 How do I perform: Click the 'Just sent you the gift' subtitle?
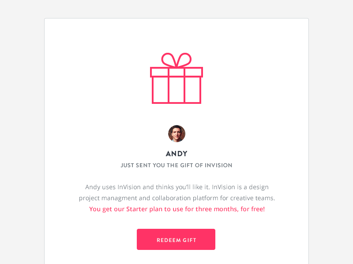[176, 165]
